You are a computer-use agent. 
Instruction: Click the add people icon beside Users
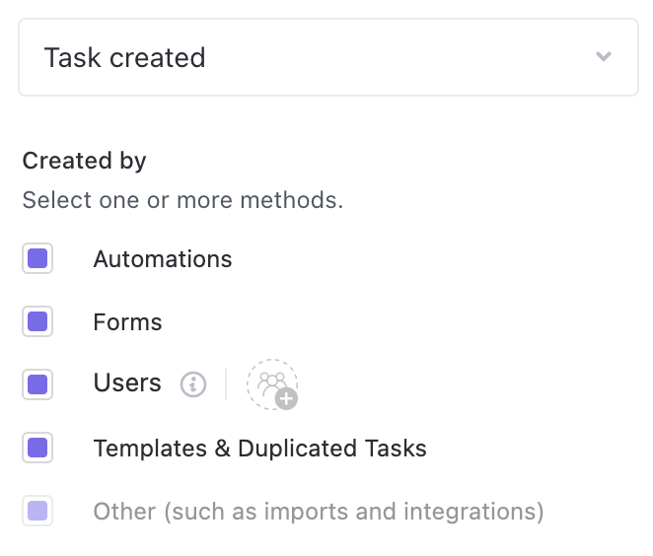(270, 383)
